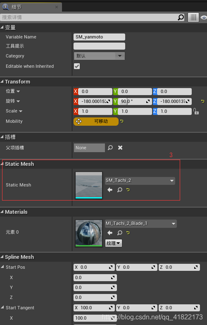Click the location Z value field
The image size is (207, 325).
coord(174,91)
